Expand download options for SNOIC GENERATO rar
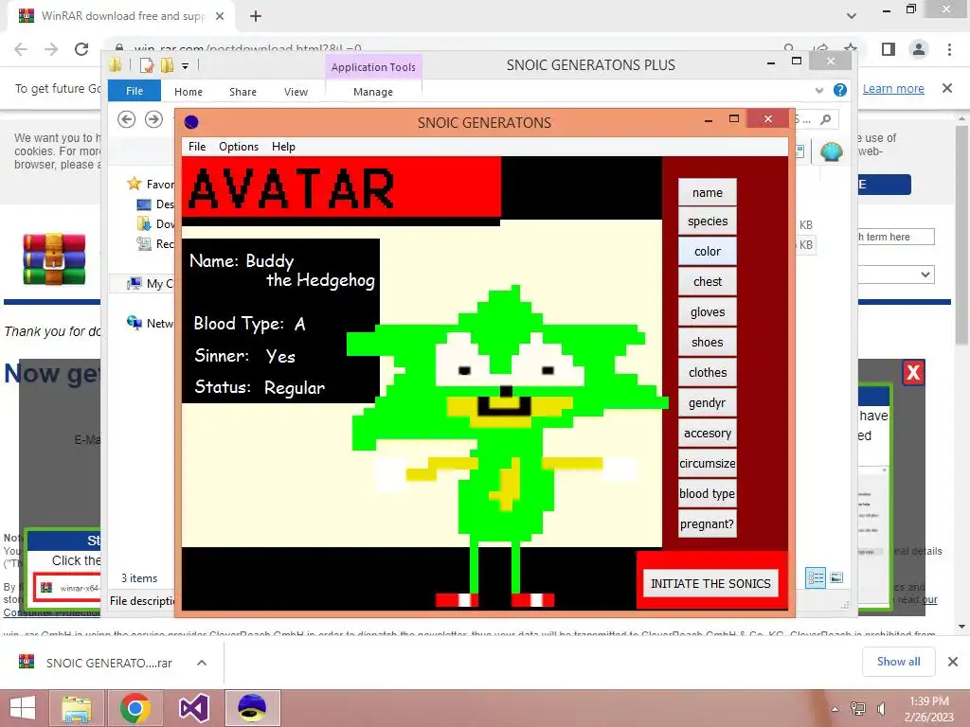Screen dimensions: 970x727 202,663
